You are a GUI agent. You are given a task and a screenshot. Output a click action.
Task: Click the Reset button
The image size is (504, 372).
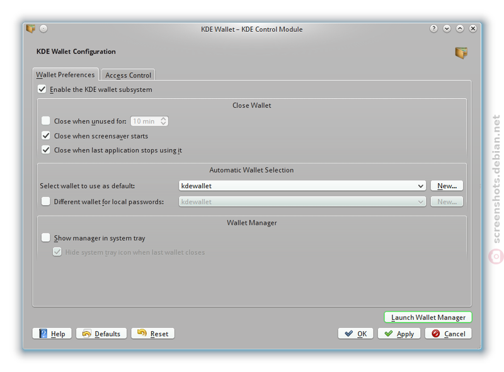click(x=152, y=334)
